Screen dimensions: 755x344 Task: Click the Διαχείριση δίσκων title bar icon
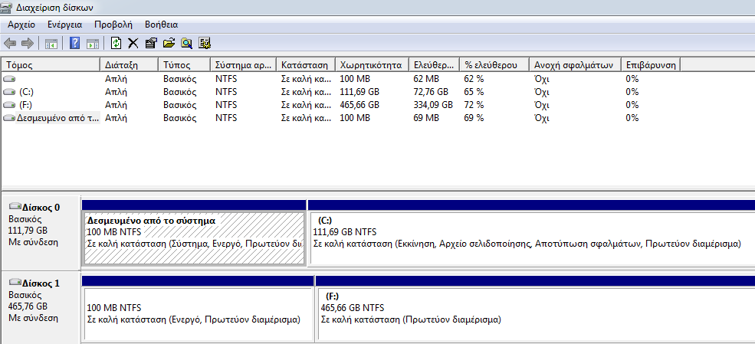pos(7,7)
